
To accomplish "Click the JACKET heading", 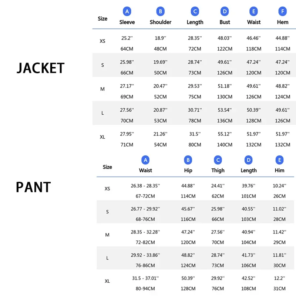I will tap(41, 68).
